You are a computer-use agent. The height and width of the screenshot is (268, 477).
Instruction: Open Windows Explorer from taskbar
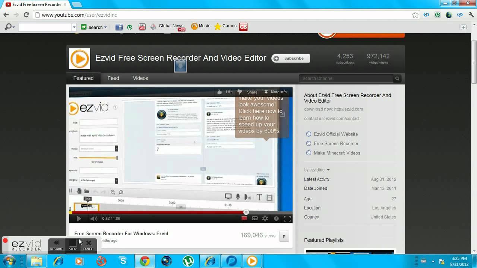36,261
